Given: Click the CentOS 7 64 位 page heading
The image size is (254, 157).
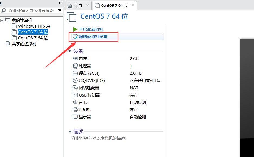Looking at the screenshot, I should tap(104, 16).
